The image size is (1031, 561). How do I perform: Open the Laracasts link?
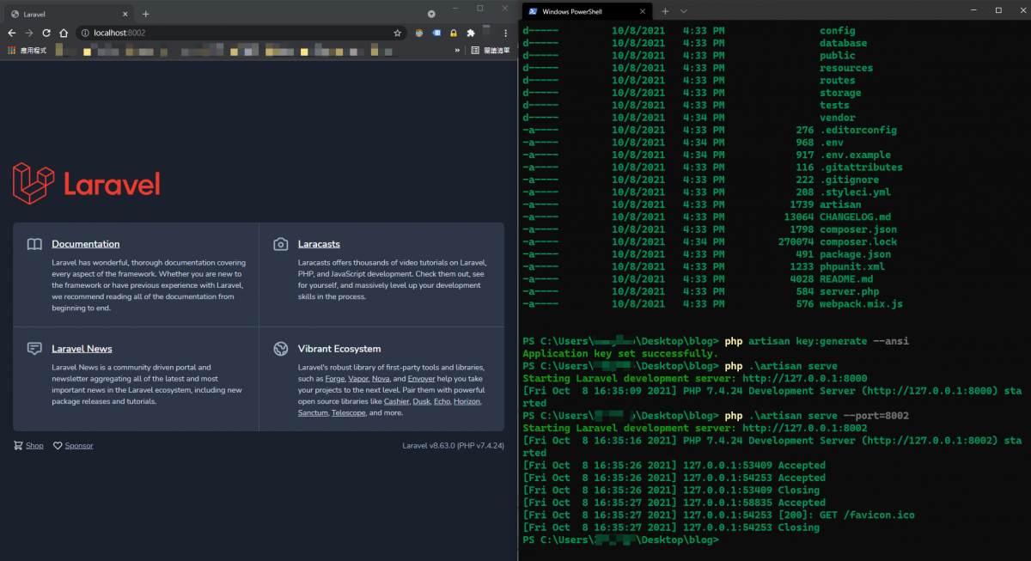(319, 244)
